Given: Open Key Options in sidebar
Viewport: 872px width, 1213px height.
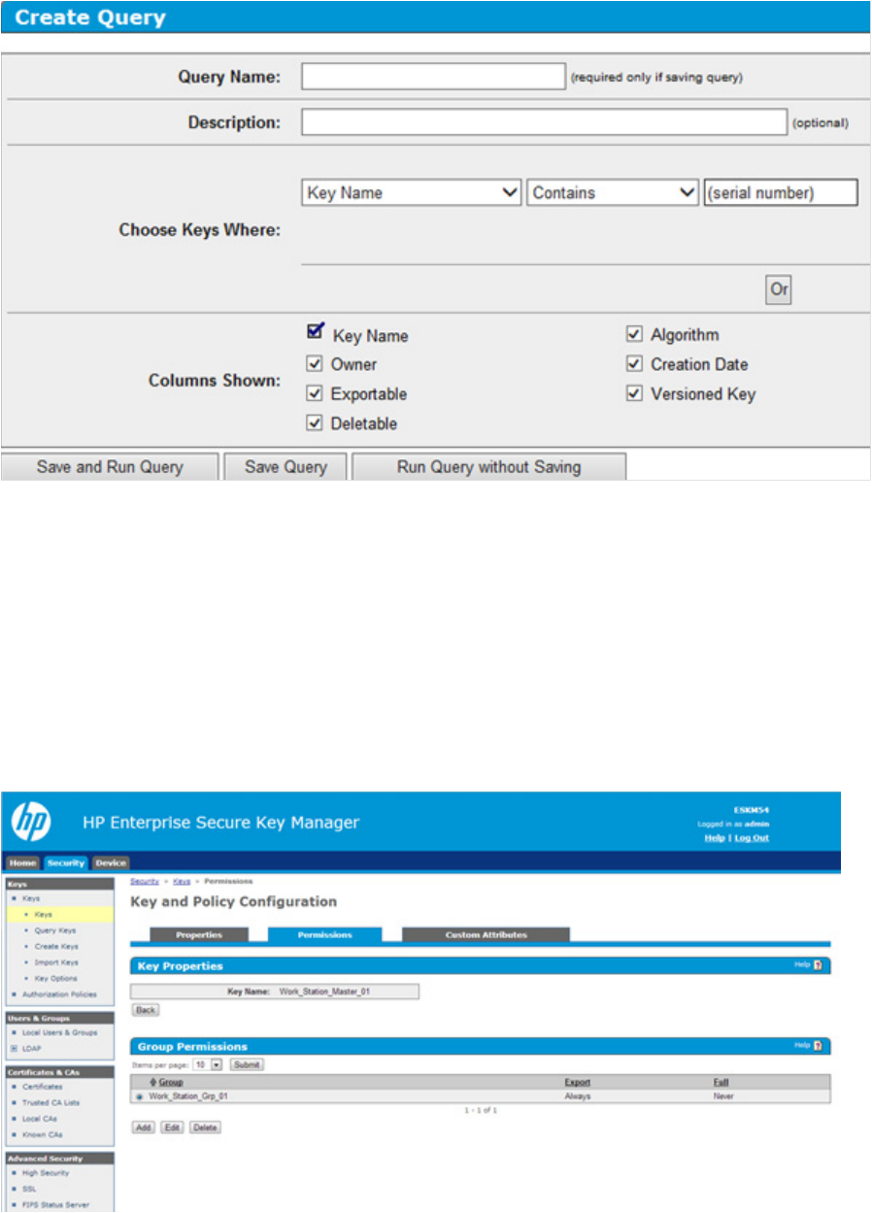Looking at the screenshot, I should (x=54, y=978).
